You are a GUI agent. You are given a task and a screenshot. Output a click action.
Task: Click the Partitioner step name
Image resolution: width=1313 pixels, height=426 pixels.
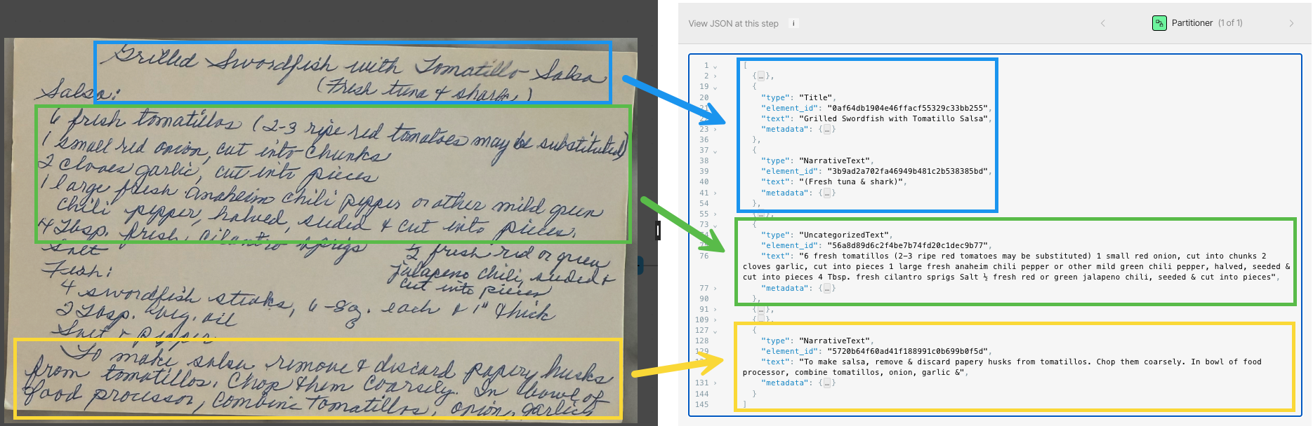pos(1192,23)
